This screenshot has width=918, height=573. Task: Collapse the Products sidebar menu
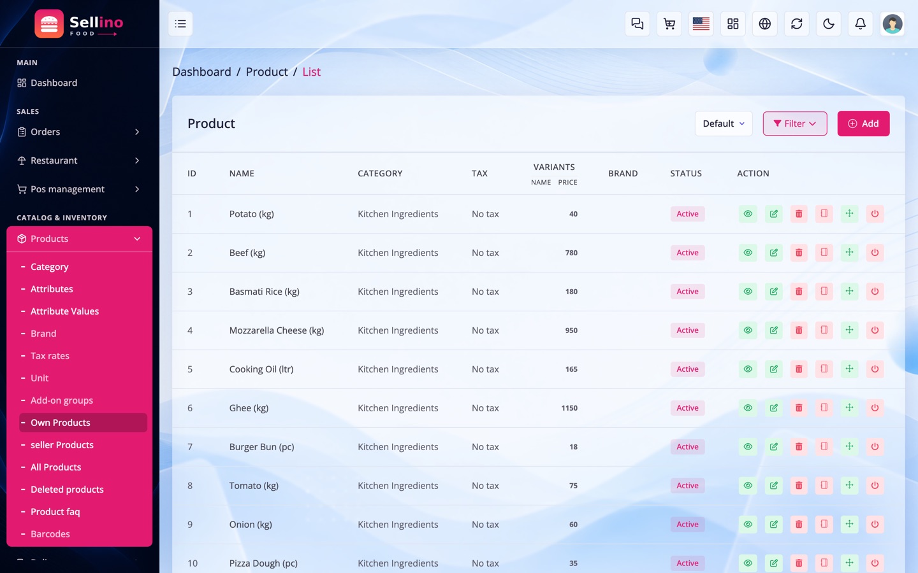79,239
